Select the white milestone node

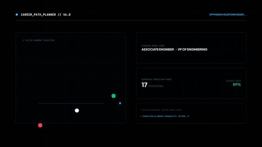coord(77,111)
